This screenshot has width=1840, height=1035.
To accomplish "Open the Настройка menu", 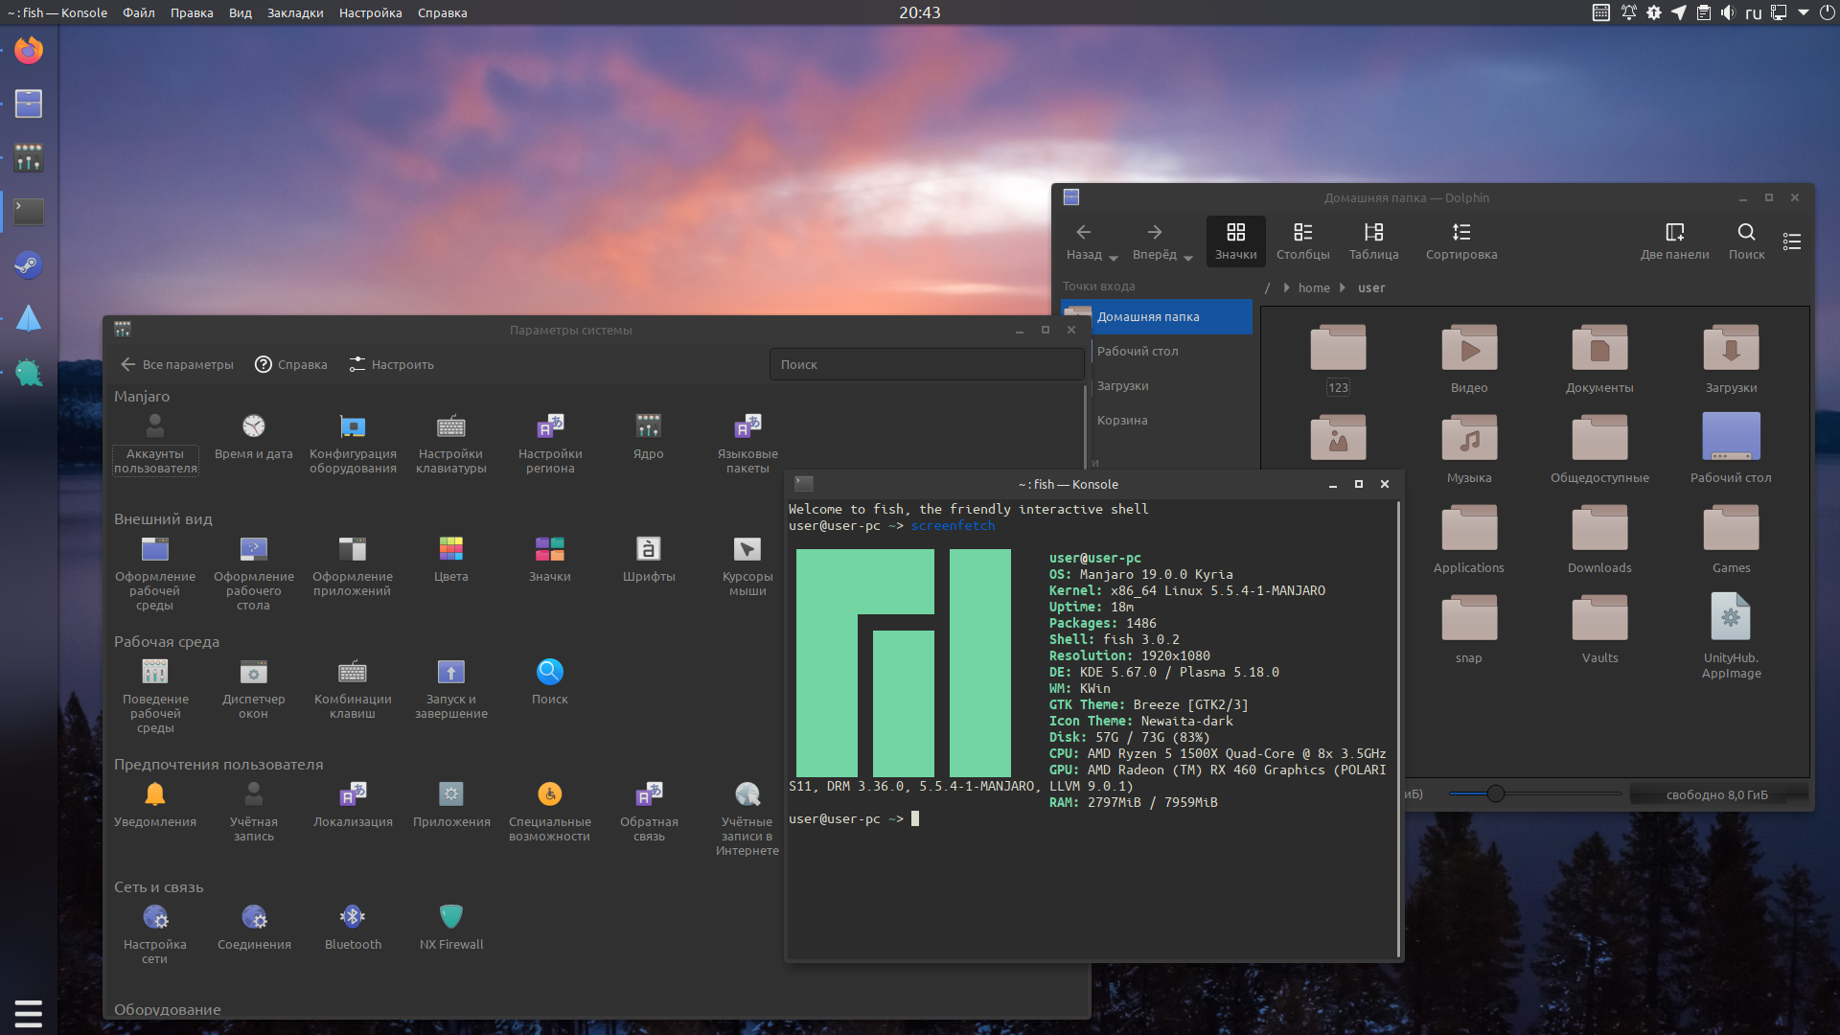I will [370, 12].
